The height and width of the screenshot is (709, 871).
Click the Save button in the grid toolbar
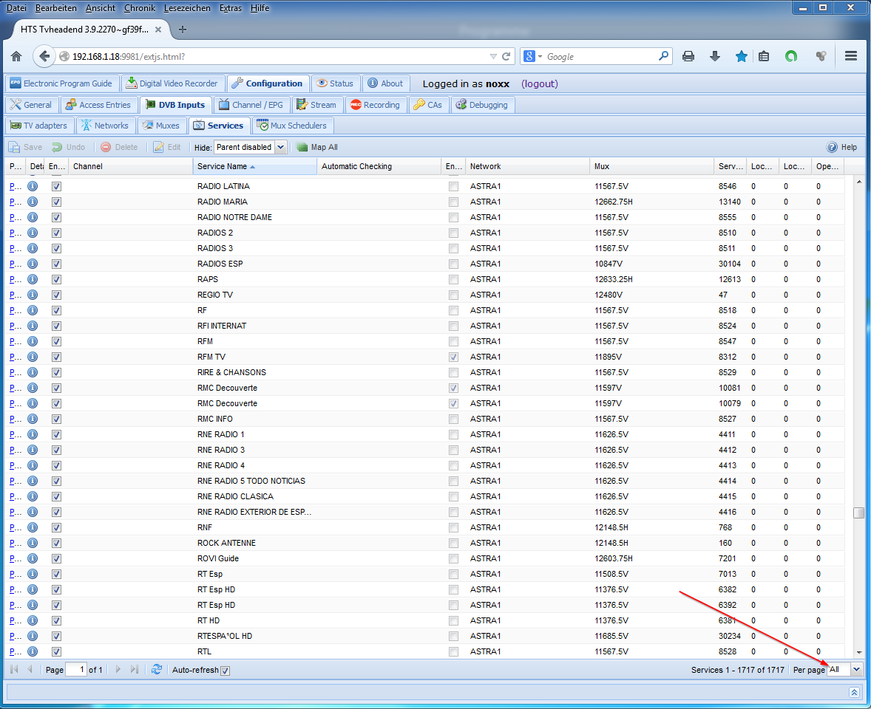coord(26,147)
